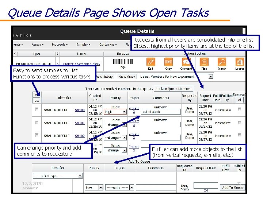Check the list box for SM101 row
263x197 pixels.
[x=37, y=123]
